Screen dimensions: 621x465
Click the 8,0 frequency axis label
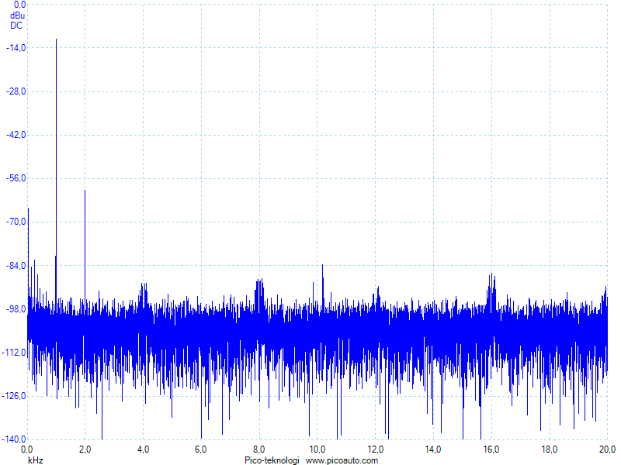click(259, 449)
